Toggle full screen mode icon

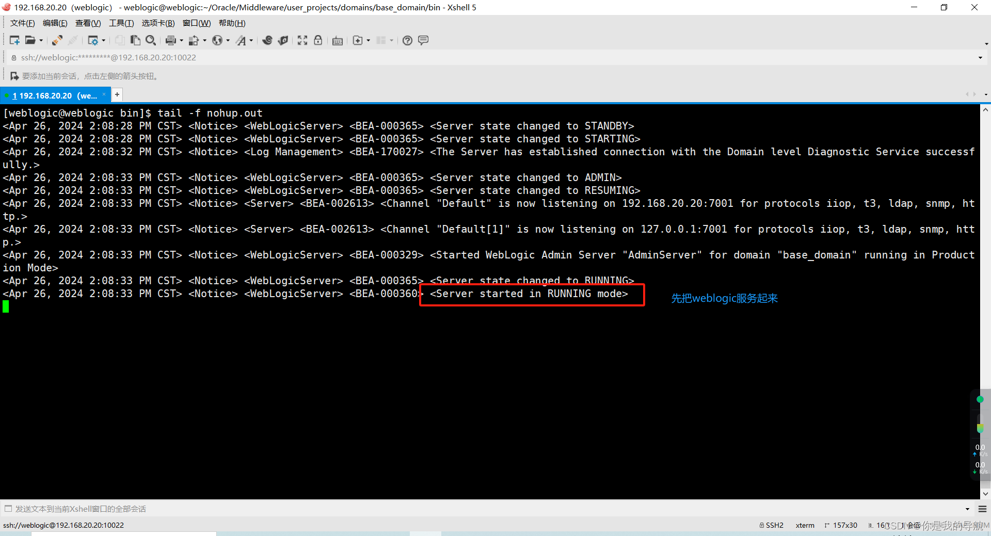point(302,40)
